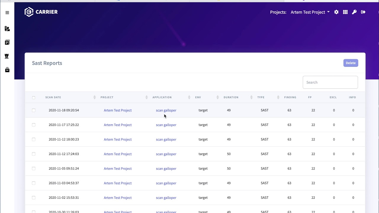Click the Excl column header
This screenshot has width=379, height=213.
[x=333, y=97]
